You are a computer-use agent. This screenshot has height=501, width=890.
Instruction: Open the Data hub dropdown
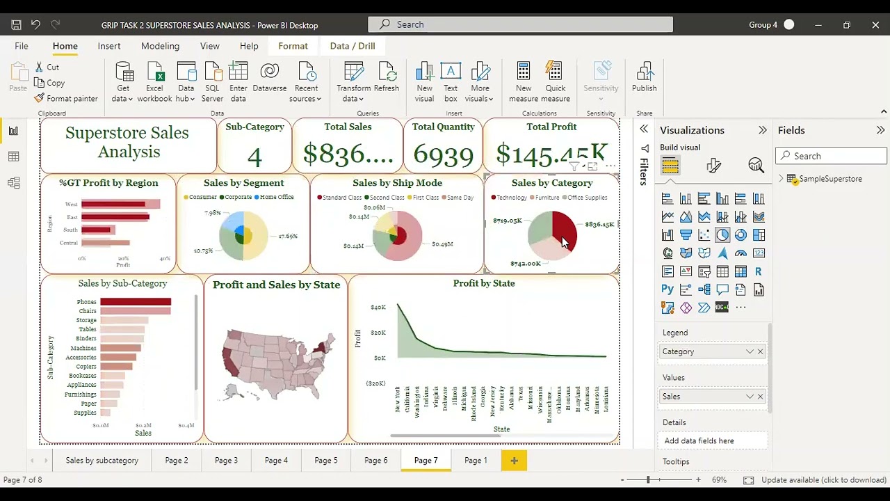tap(186, 83)
